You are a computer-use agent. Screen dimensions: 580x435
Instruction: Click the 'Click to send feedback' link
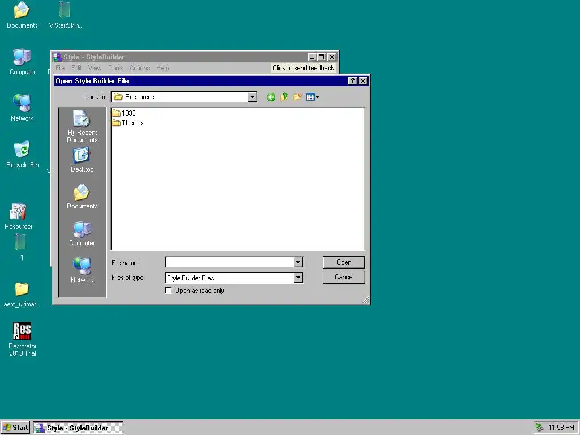coord(304,68)
